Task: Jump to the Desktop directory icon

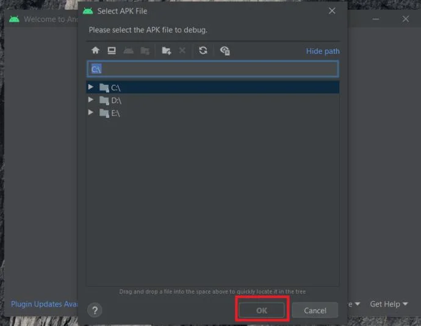Action: pos(112,50)
